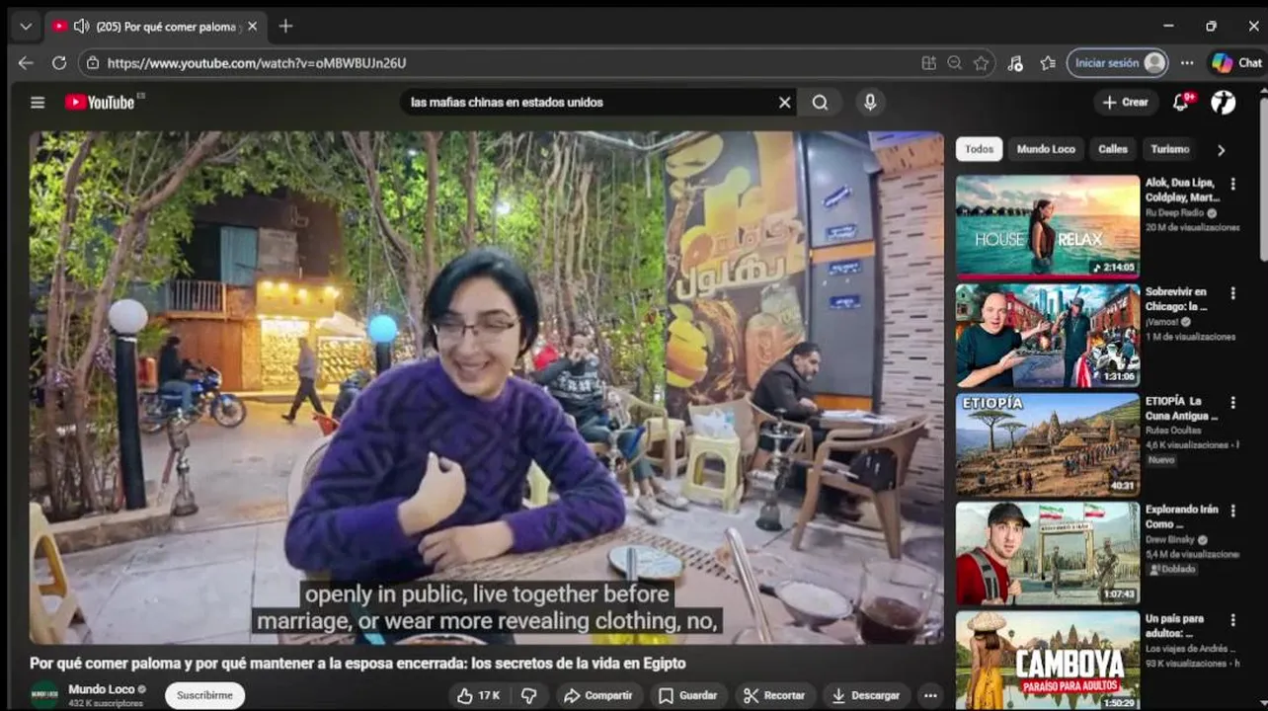This screenshot has width=1268, height=711.
Task: Select the Todos filter chip
Action: (x=980, y=149)
